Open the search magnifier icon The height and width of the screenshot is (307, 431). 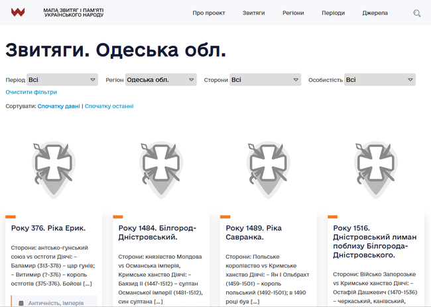(x=416, y=13)
